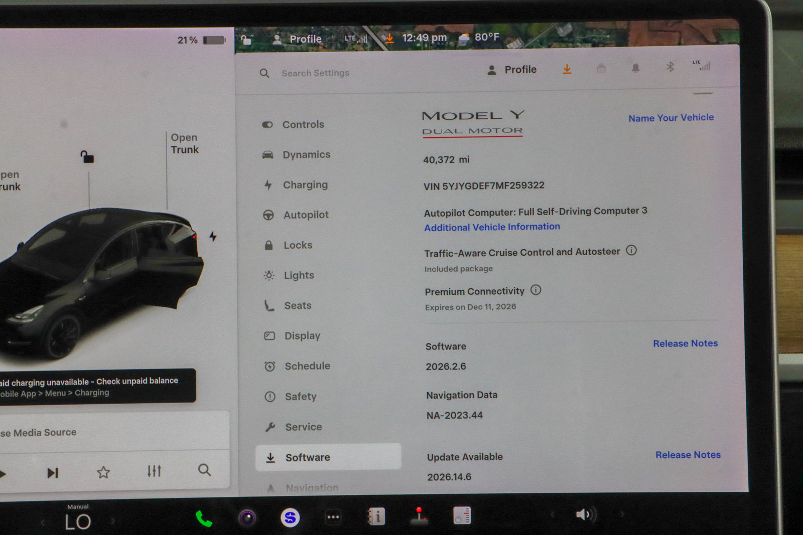Click the garage/HomeLink icon in header

[601, 68]
